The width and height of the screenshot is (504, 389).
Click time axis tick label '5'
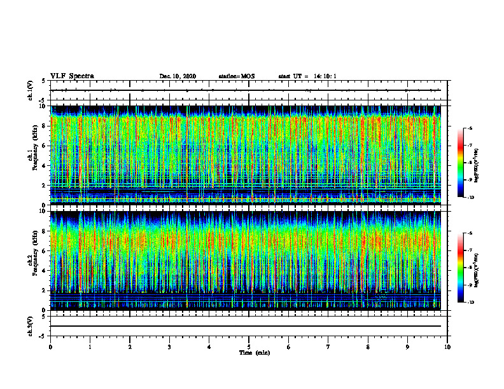click(249, 347)
